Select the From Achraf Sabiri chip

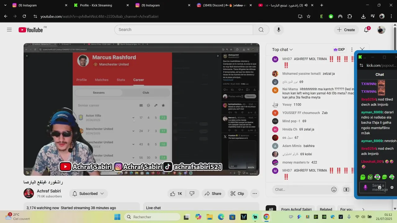pos(296,209)
